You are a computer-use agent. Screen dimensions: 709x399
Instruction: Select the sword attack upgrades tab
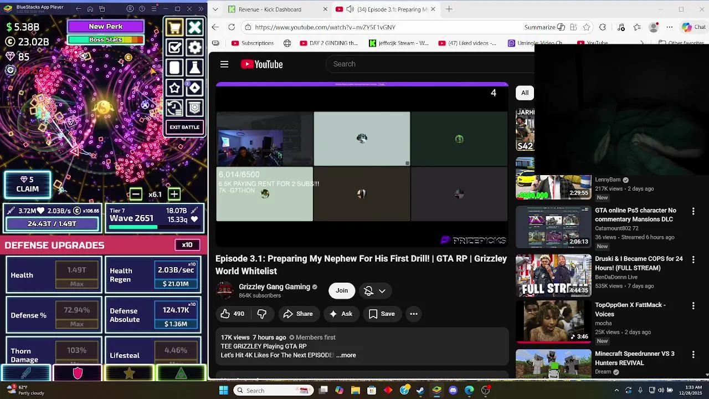point(26,373)
